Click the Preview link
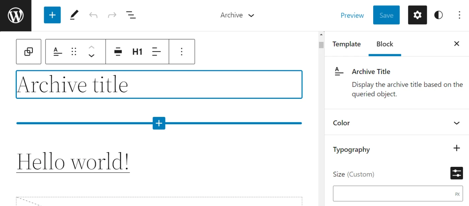469x206 pixels. [x=352, y=15]
